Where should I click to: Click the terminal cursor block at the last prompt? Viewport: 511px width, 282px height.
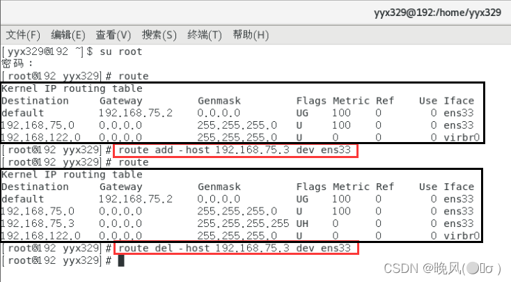pyautogui.click(x=120, y=260)
